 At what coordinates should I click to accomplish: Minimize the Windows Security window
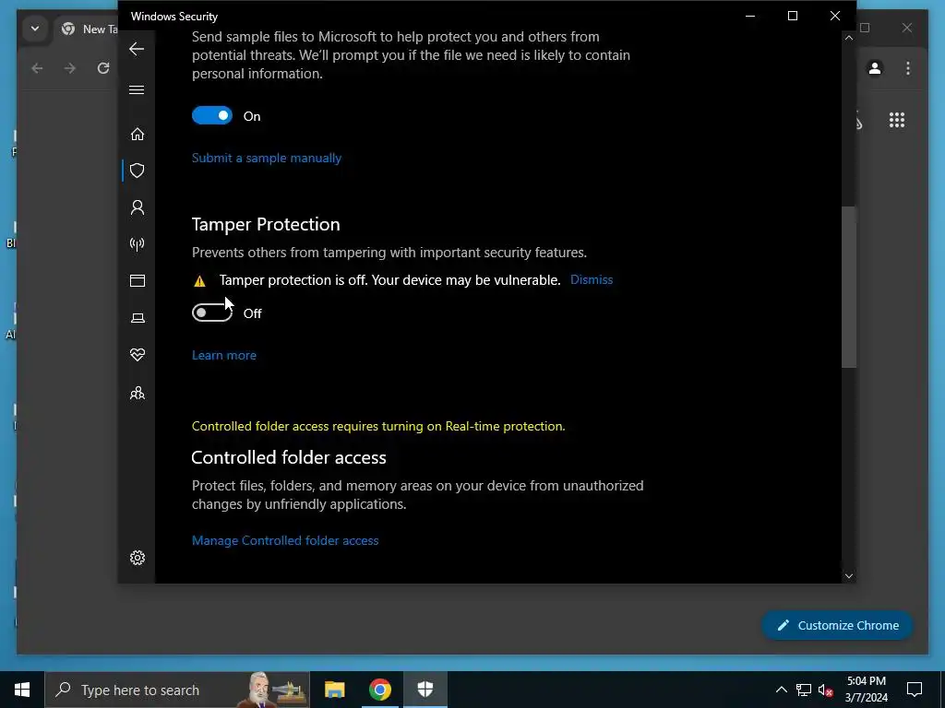click(750, 17)
